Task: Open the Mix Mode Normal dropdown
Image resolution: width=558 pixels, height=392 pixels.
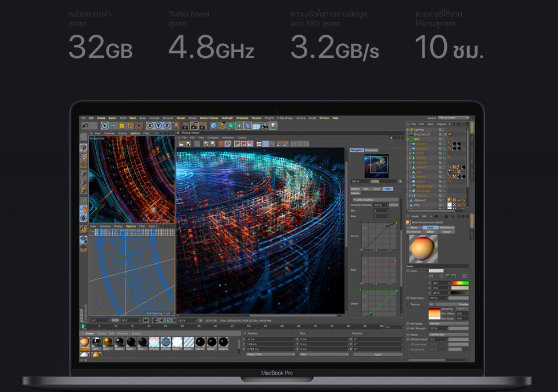Action: pos(449,324)
